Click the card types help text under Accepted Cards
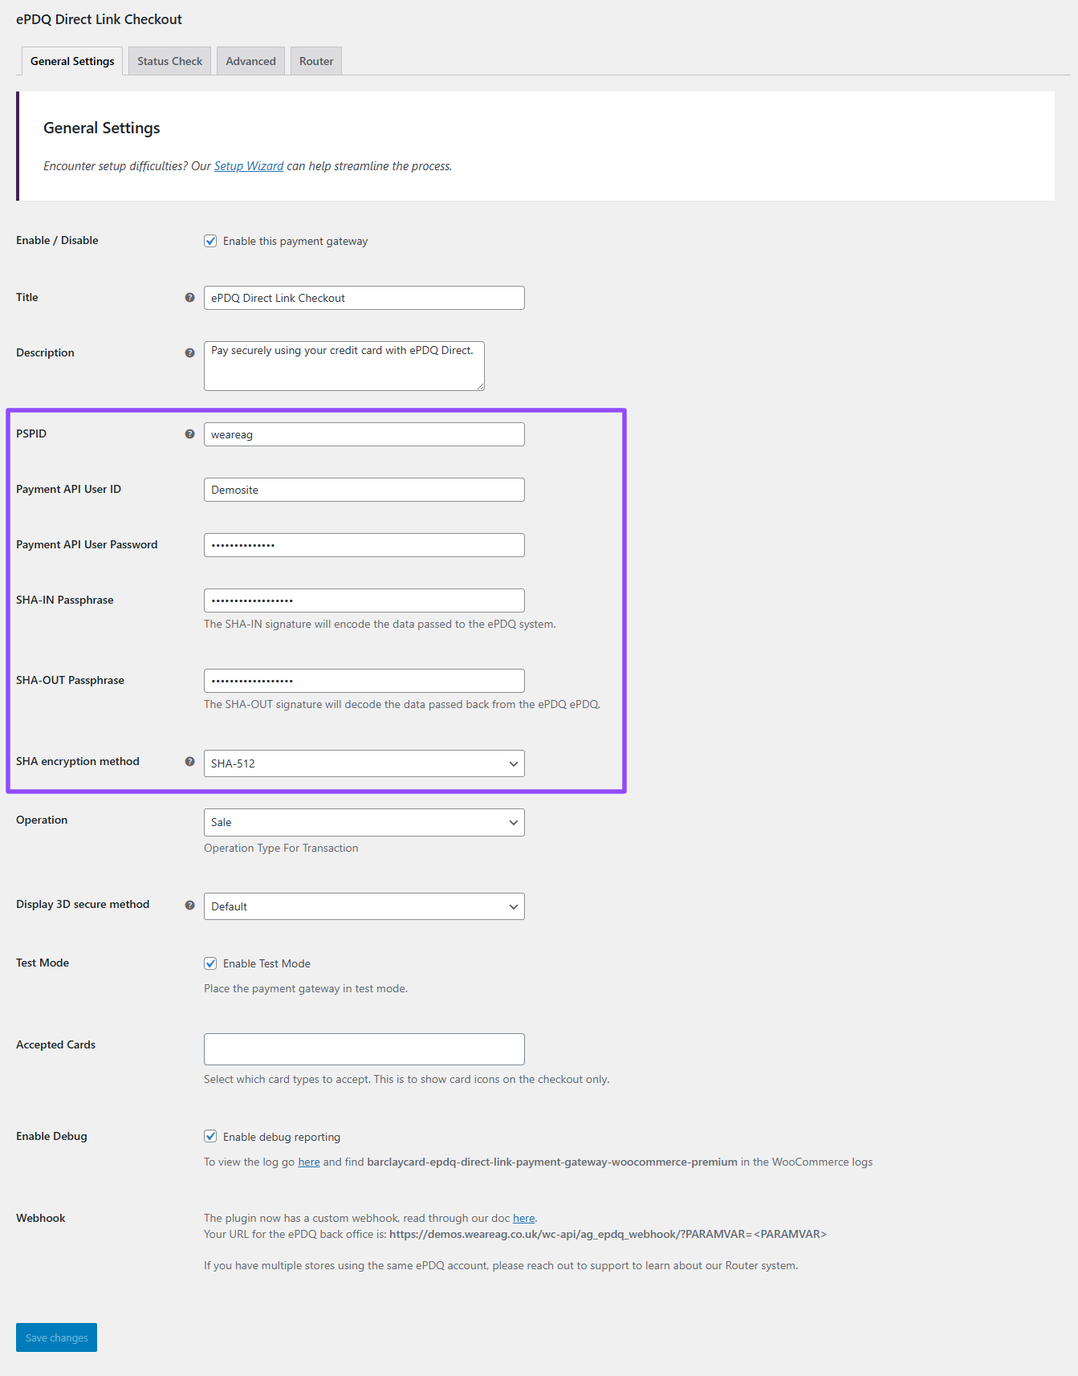 (x=407, y=1079)
